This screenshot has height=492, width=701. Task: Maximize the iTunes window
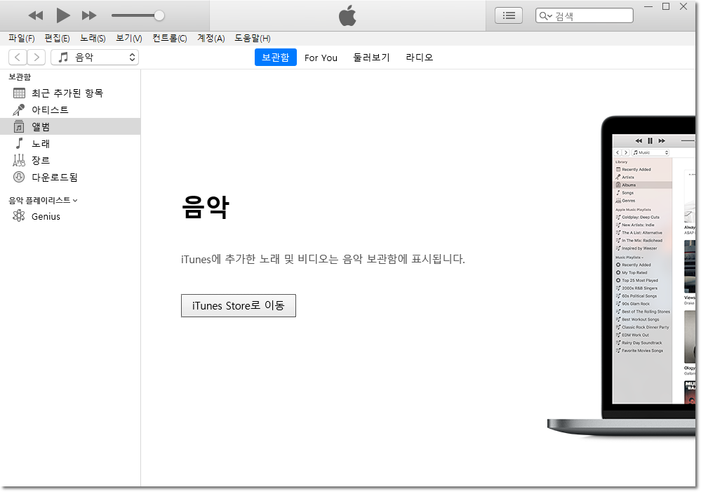point(666,7)
